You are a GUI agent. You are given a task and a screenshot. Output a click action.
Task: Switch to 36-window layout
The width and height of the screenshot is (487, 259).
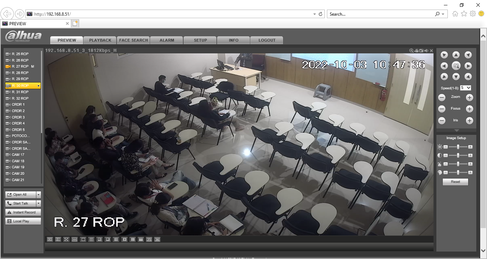[157, 239]
